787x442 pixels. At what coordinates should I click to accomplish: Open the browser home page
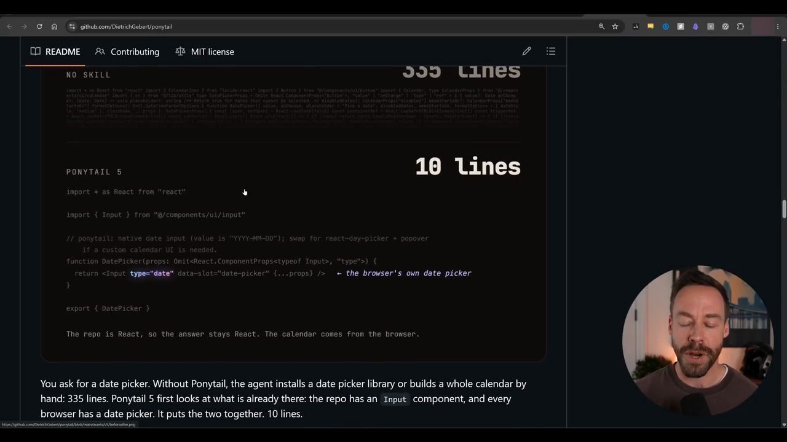[x=54, y=26]
